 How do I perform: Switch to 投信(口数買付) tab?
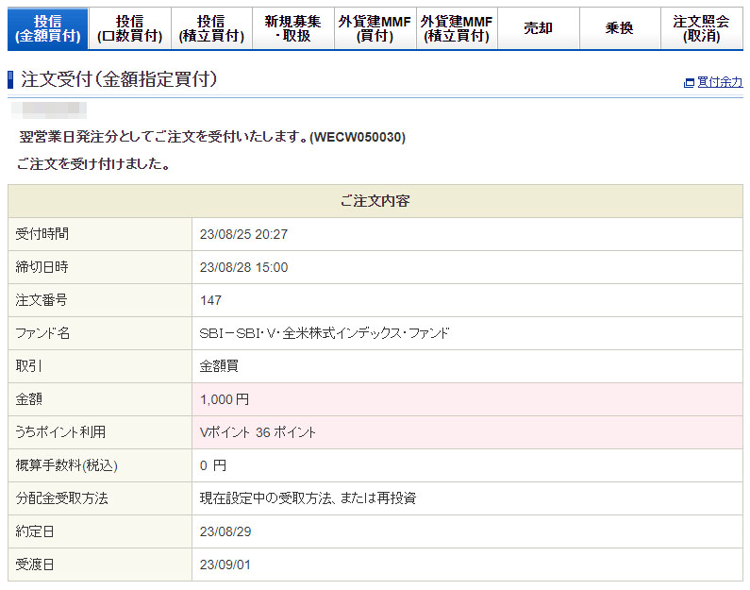tap(129, 28)
